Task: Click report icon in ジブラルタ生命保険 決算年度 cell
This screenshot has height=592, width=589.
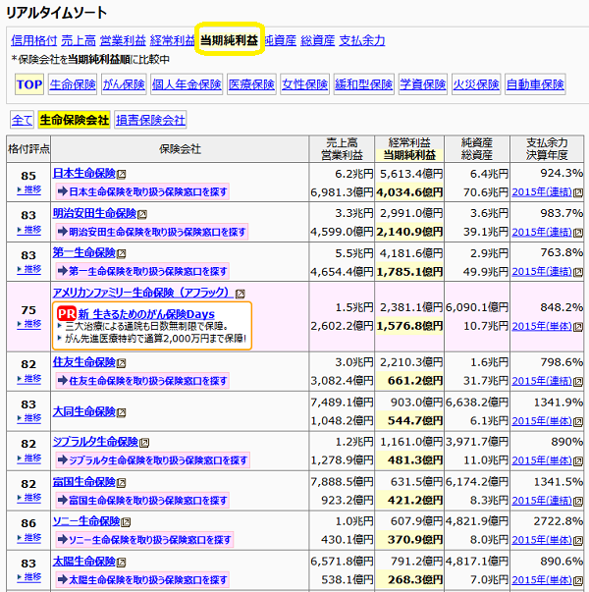Action: tap(578, 461)
